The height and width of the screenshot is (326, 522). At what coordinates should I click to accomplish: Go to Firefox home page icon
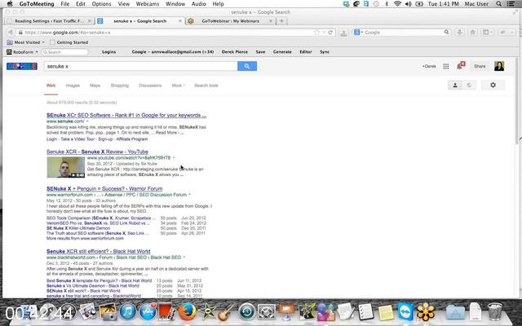[472, 33]
